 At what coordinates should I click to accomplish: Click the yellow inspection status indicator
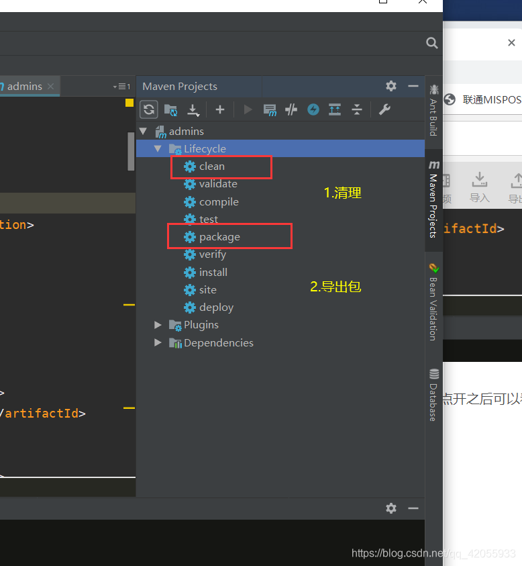pos(129,103)
